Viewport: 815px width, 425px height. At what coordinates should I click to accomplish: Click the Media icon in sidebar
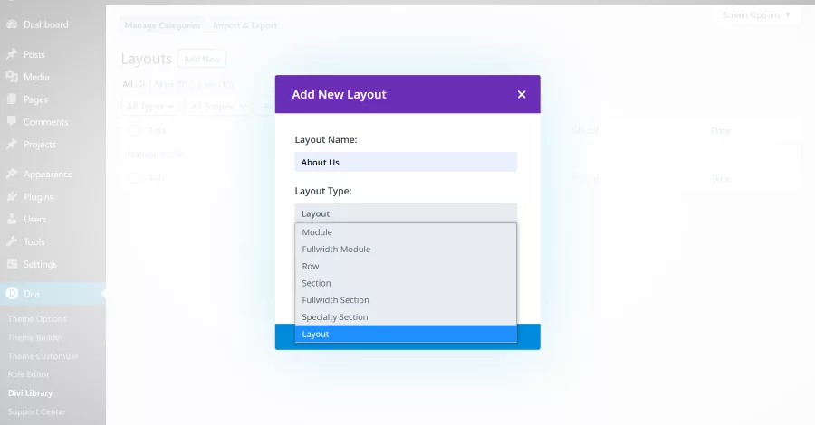(12, 77)
